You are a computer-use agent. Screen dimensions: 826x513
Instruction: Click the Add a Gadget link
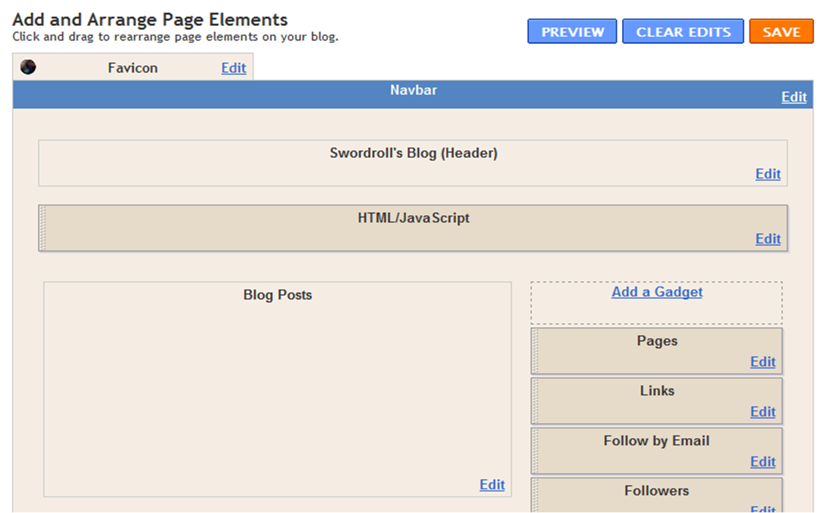pyautogui.click(x=657, y=292)
